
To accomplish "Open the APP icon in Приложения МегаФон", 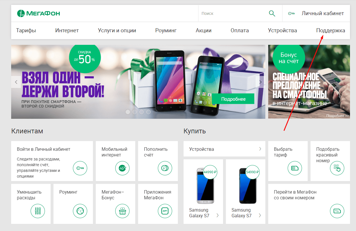I will click(x=165, y=211).
